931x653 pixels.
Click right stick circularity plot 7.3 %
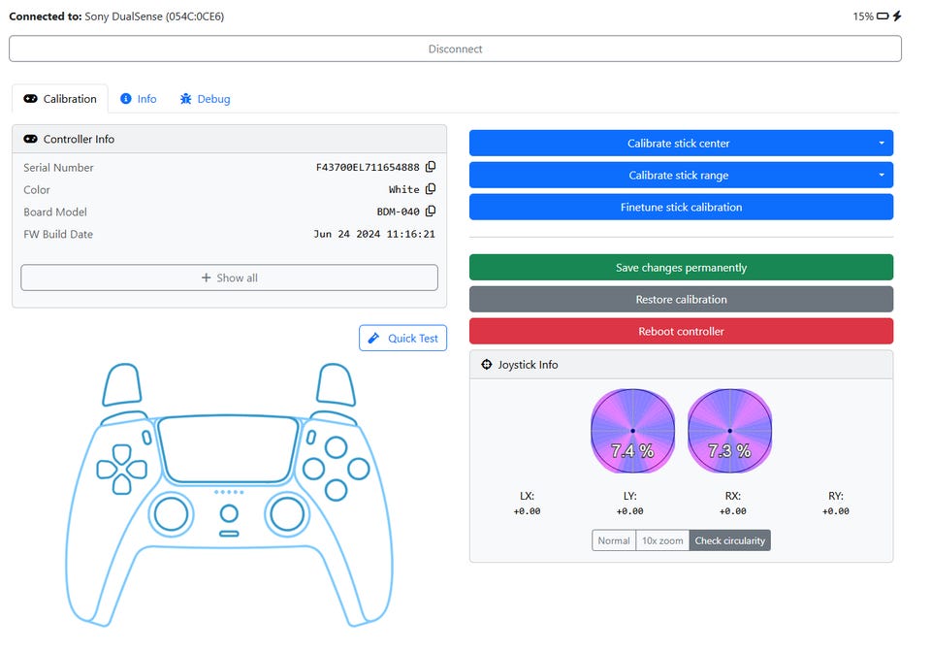point(729,431)
